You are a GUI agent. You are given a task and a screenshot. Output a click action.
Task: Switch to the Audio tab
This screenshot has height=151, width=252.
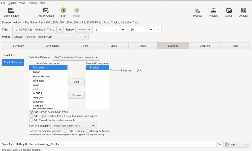(143, 46)
